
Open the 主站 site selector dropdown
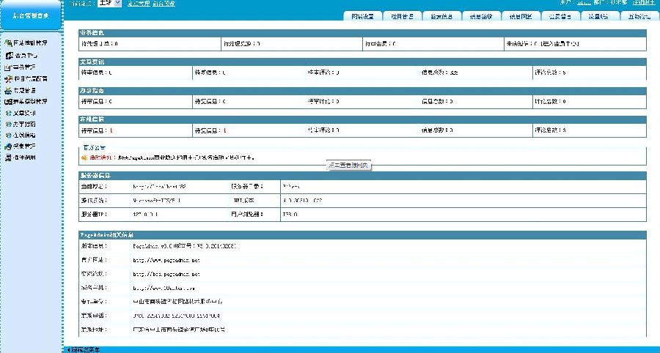109,4
